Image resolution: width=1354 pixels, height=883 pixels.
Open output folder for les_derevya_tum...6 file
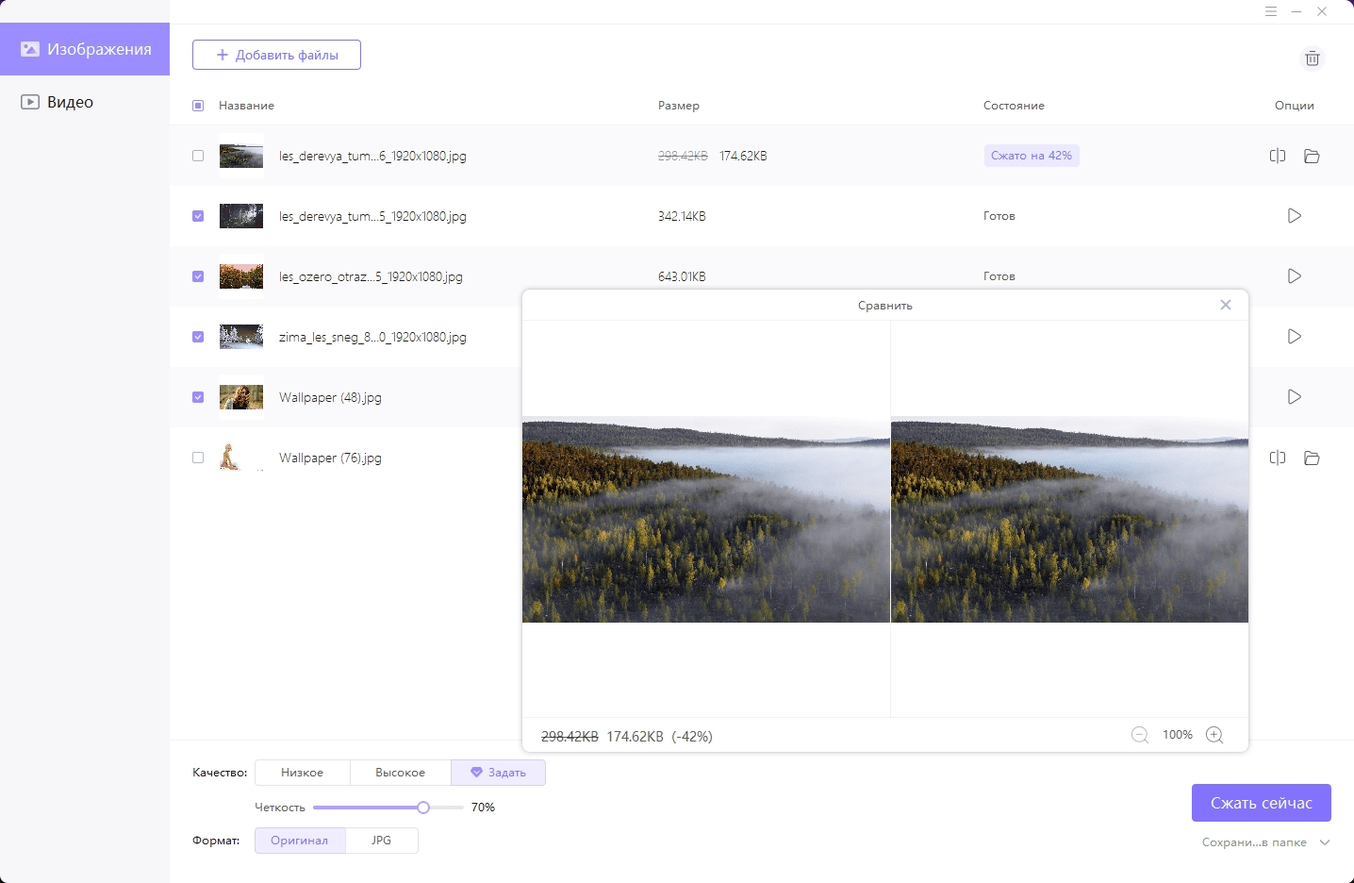coord(1312,156)
